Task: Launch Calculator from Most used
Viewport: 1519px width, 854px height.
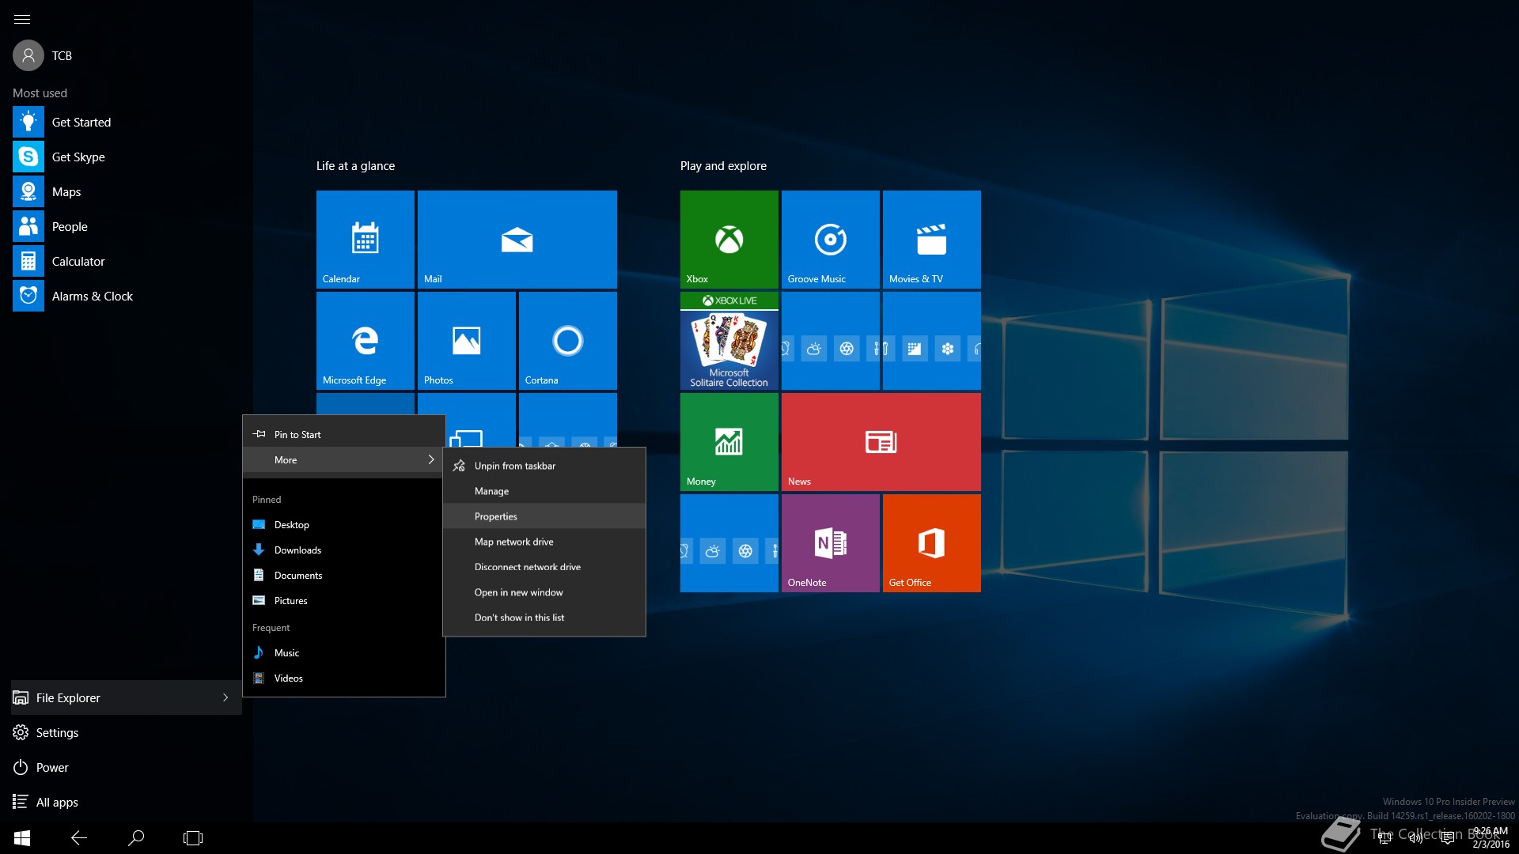Action: coord(127,262)
